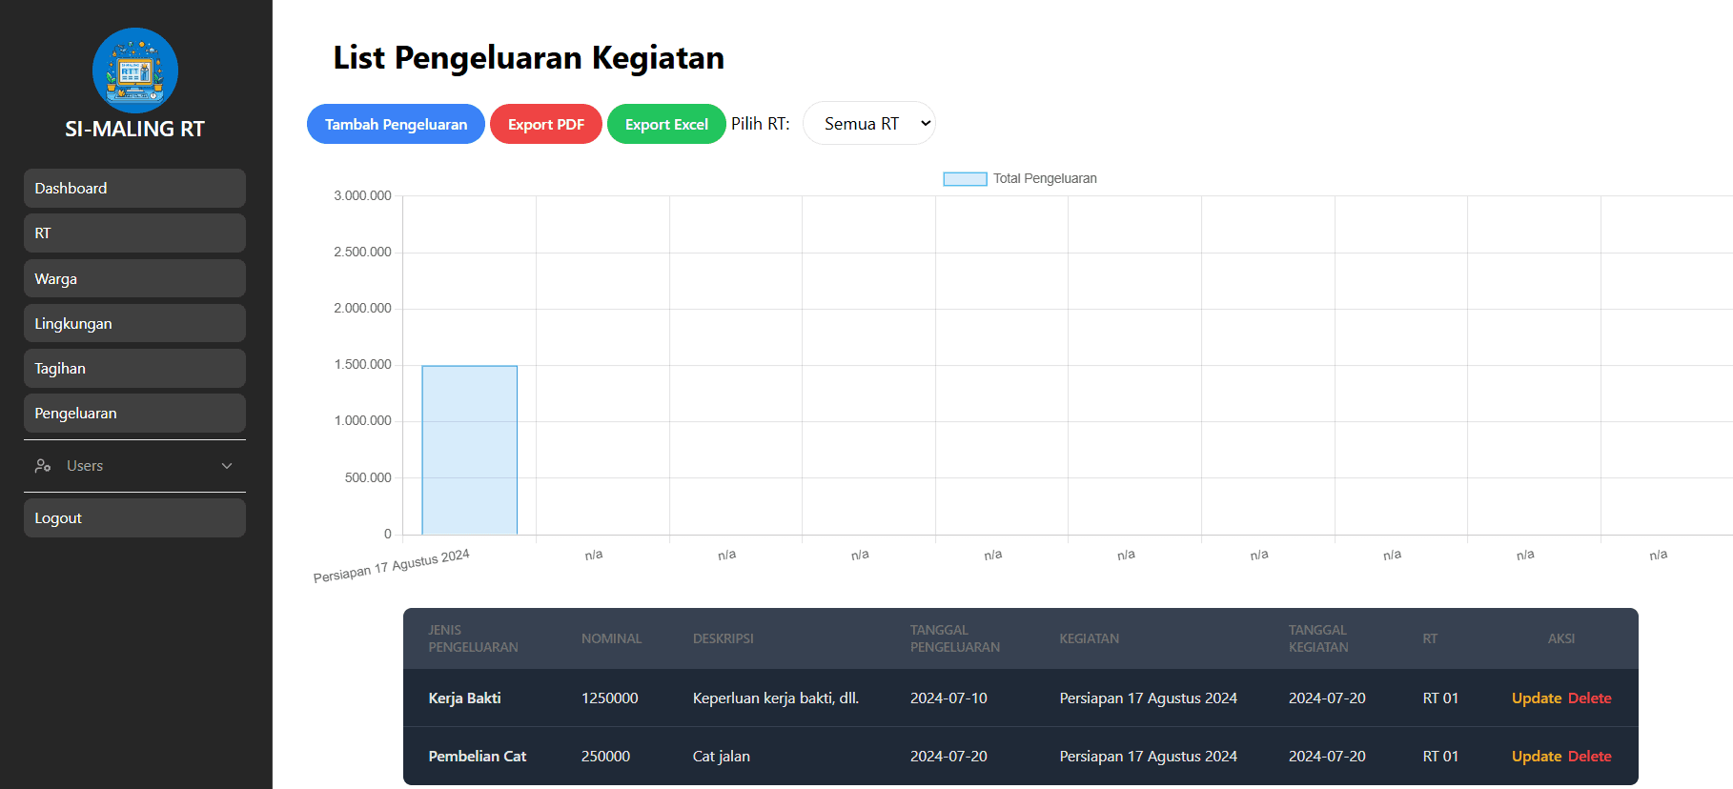This screenshot has width=1733, height=789.
Task: Select Lingkungan in the sidebar
Action: pos(134,324)
